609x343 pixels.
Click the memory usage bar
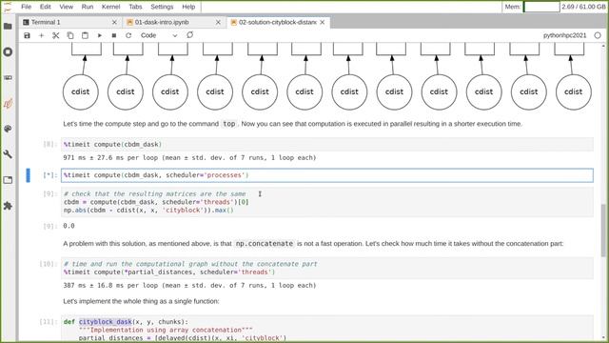[541, 7]
